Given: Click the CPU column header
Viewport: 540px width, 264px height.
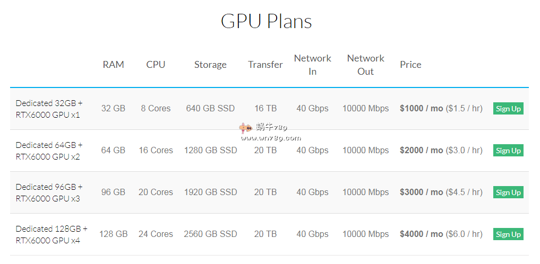Looking at the screenshot, I should point(156,65).
